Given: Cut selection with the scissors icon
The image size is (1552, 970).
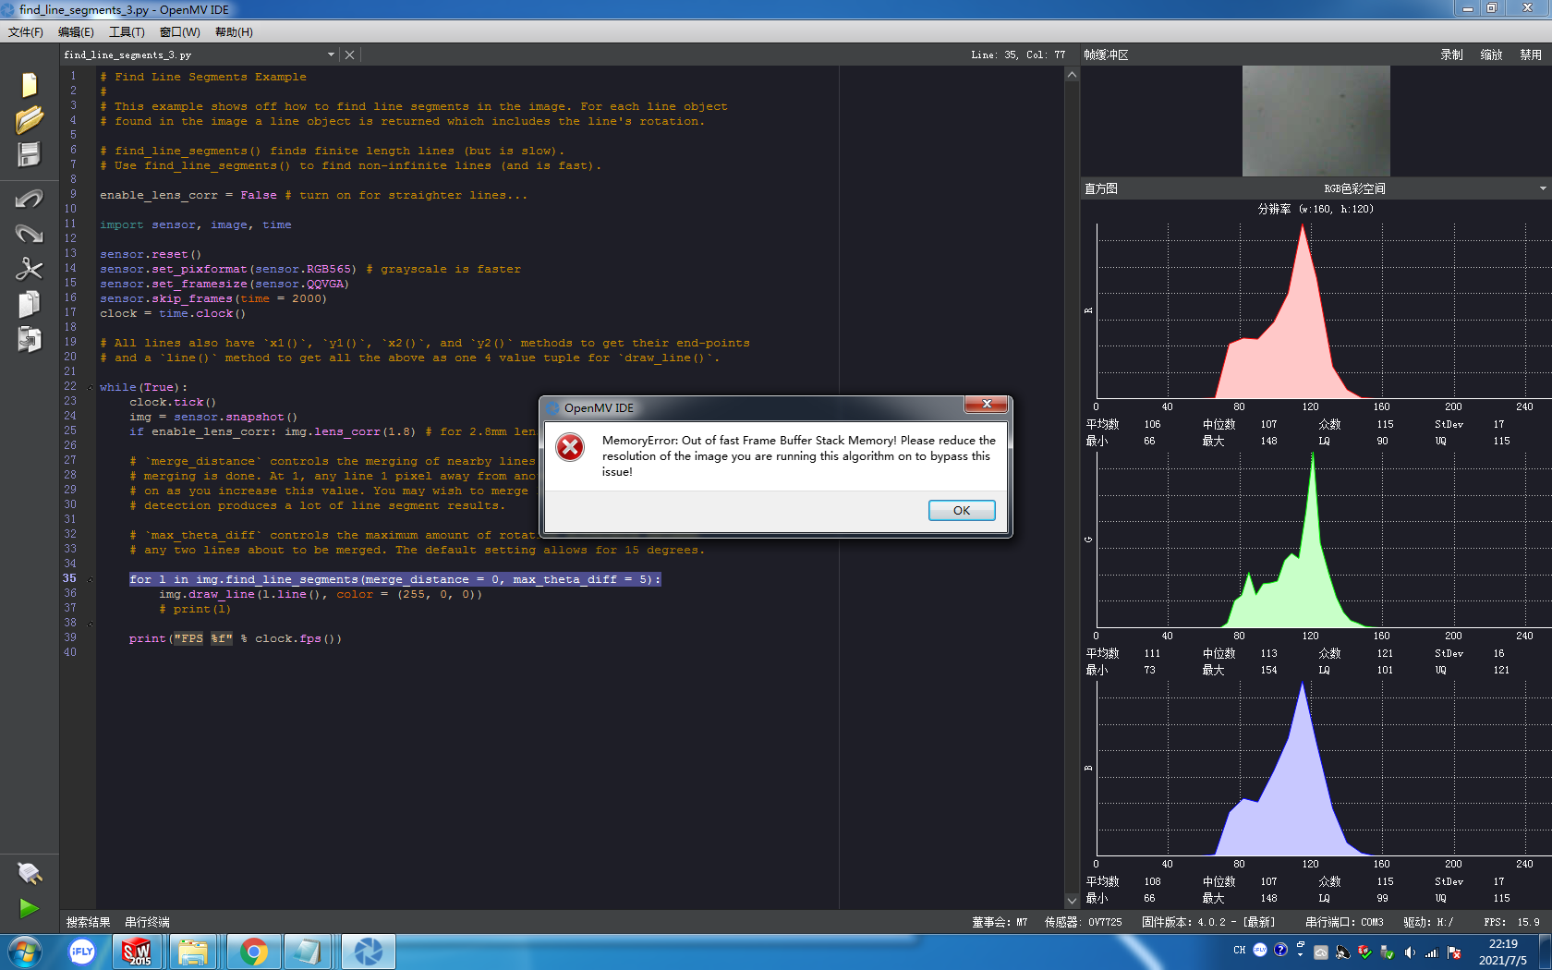Looking at the screenshot, I should tap(29, 268).
